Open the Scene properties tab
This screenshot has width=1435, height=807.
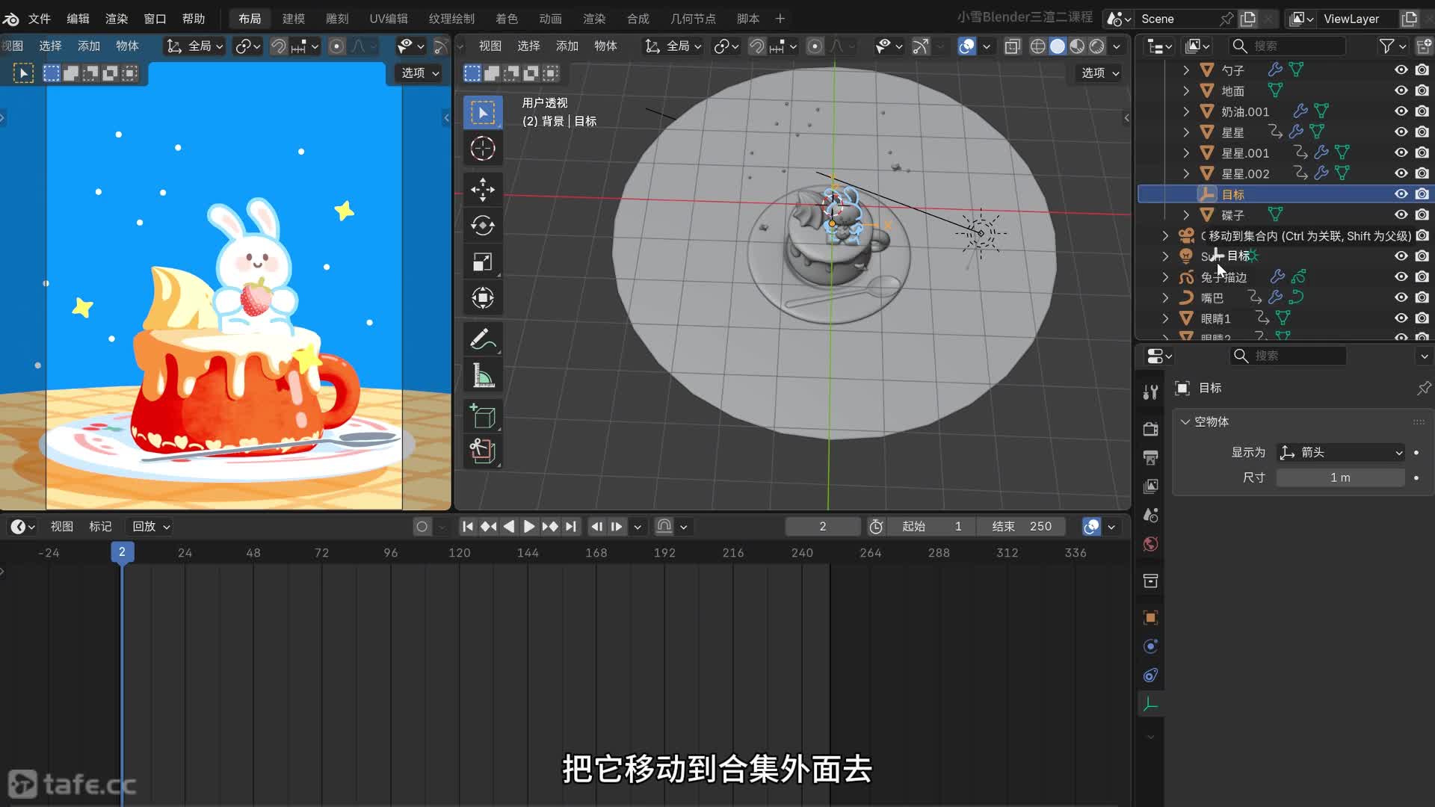[x=1151, y=515]
